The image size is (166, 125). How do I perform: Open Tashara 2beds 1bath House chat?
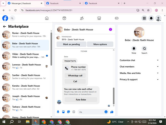point(25,108)
